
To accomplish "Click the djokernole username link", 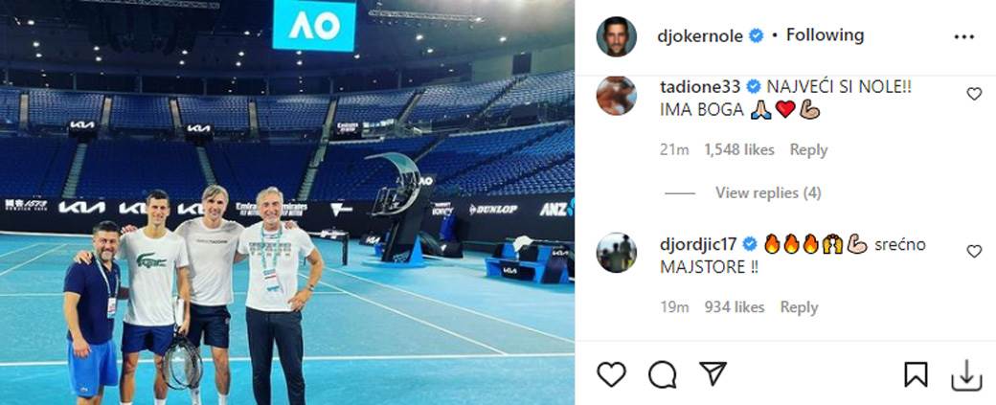I will (x=701, y=36).
